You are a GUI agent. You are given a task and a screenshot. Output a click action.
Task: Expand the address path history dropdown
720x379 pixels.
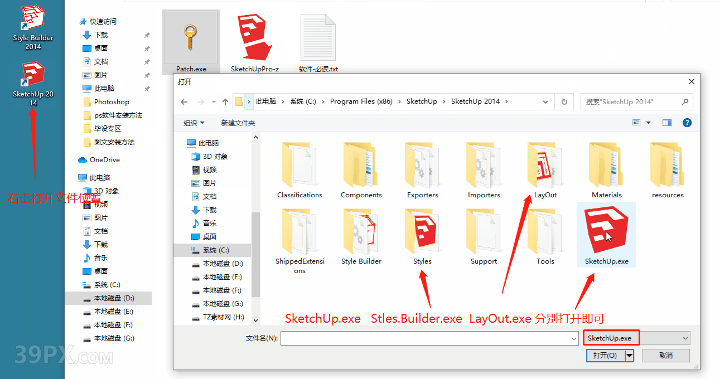545,102
